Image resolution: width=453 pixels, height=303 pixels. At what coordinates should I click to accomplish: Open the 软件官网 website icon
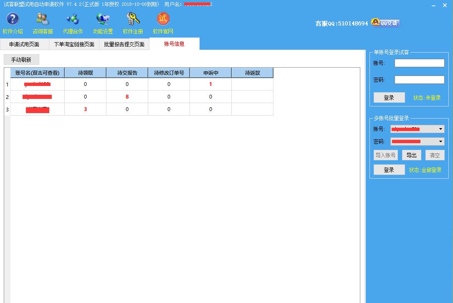click(x=163, y=19)
